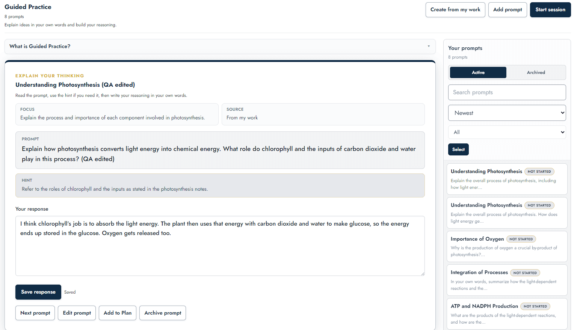
Task: Click the "Guided Practice" page title
Action: [x=28, y=7]
